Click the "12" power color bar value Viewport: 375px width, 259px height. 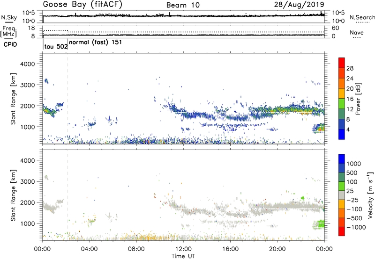point(350,109)
